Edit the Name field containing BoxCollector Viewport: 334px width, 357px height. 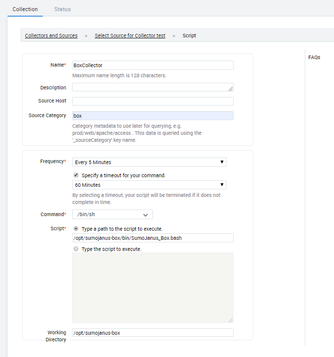(153, 65)
